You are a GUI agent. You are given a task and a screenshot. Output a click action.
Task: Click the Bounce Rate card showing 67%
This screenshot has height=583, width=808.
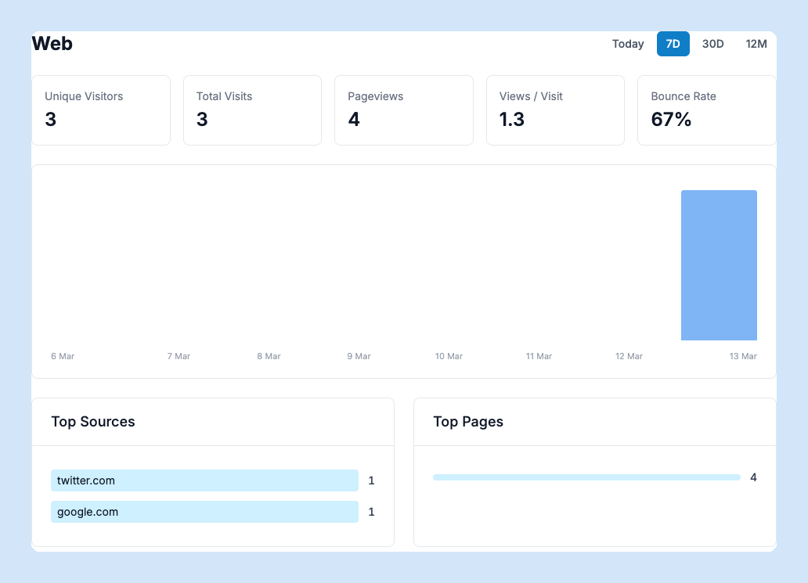coord(706,110)
